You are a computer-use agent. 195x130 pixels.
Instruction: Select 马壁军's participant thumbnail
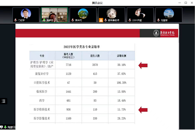coord(169,15)
